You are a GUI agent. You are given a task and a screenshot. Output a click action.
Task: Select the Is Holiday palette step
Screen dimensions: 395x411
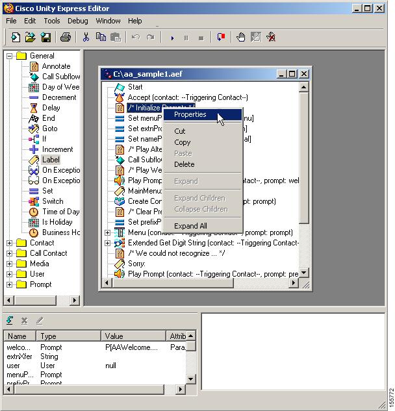point(57,222)
